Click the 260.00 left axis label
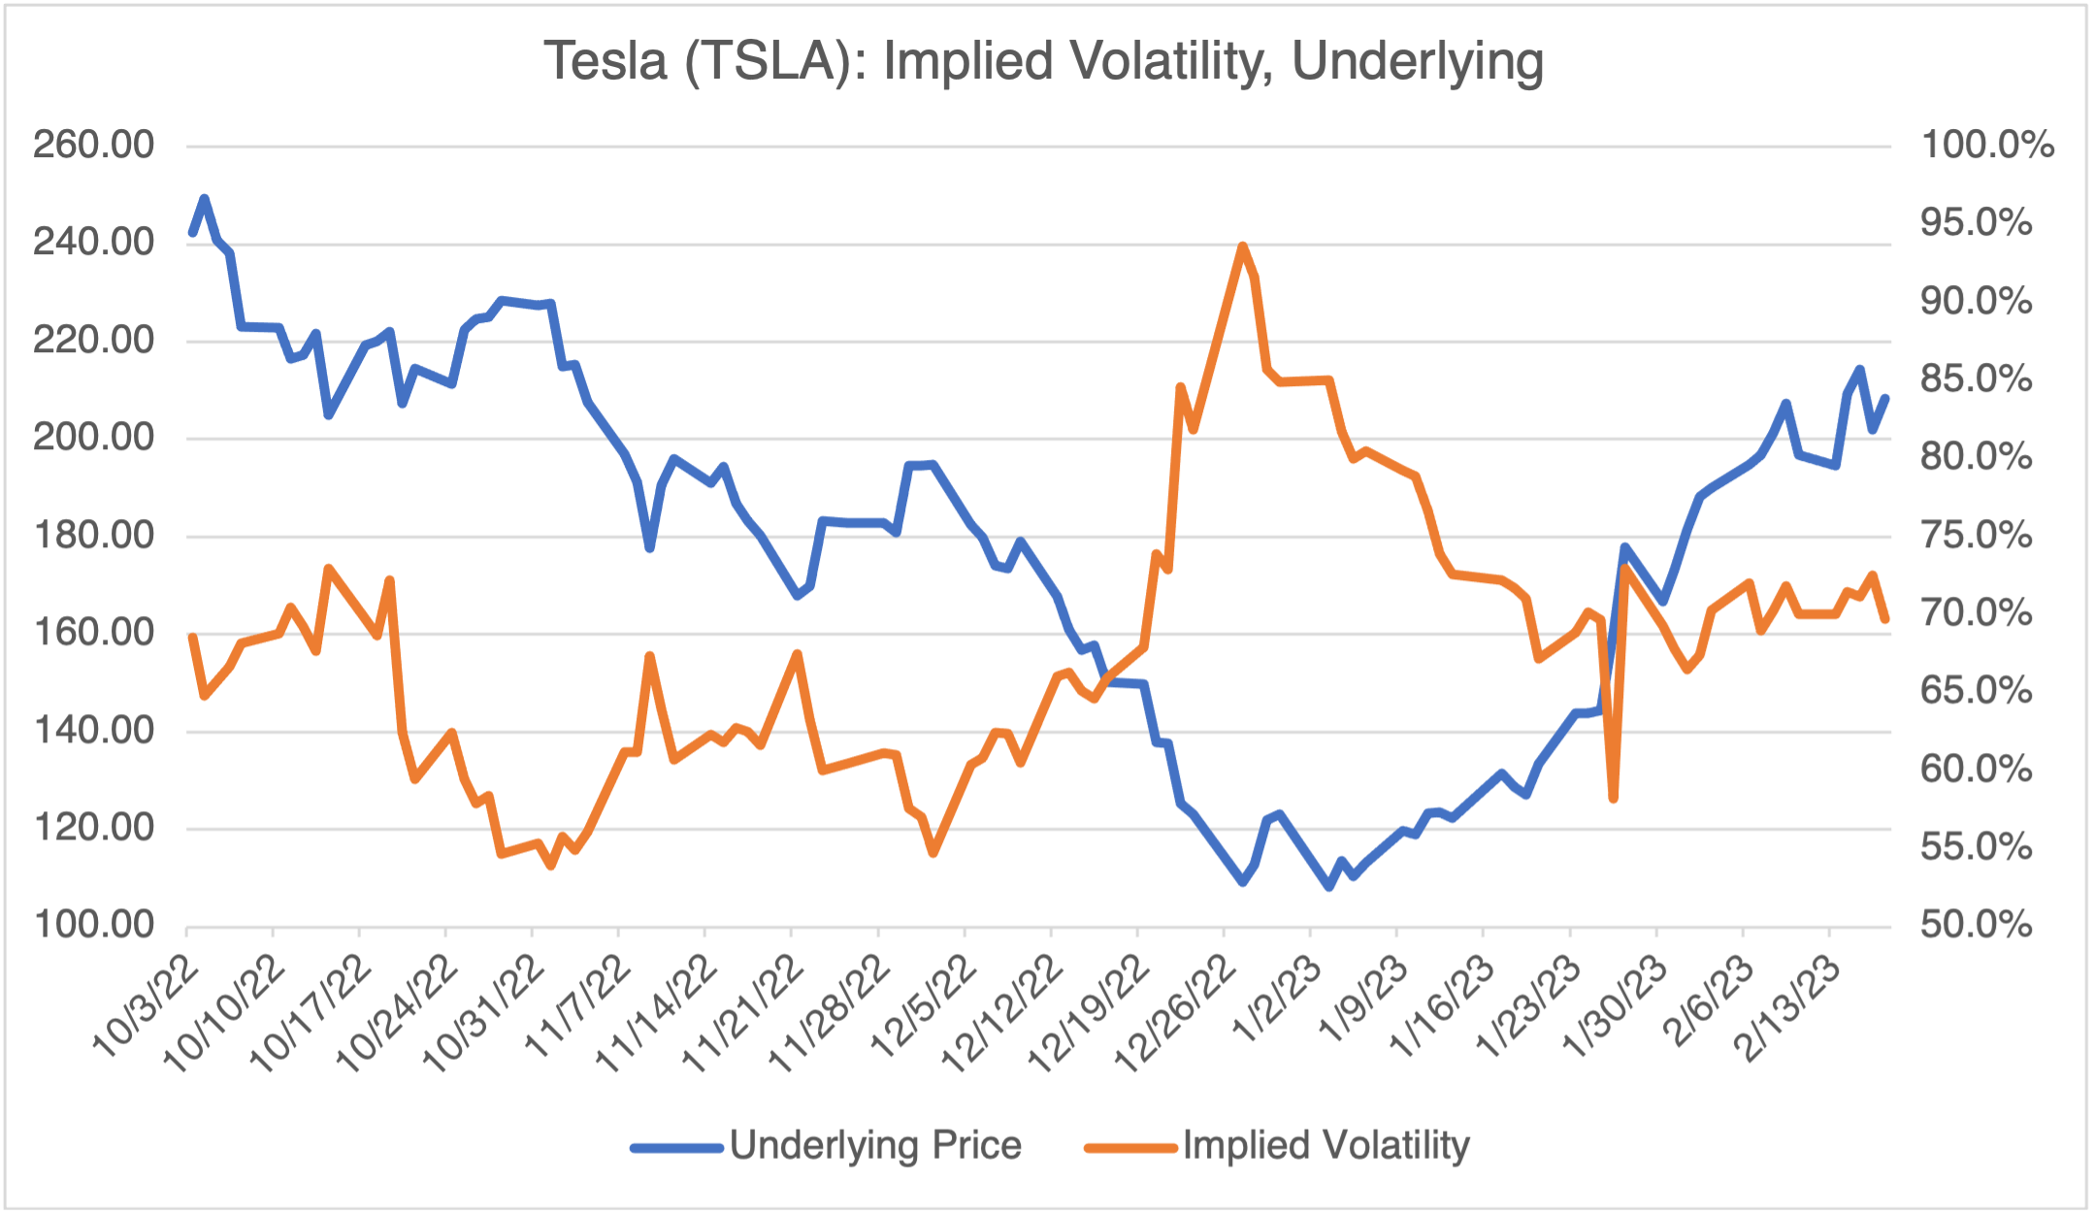2094x1214 pixels. click(x=94, y=145)
